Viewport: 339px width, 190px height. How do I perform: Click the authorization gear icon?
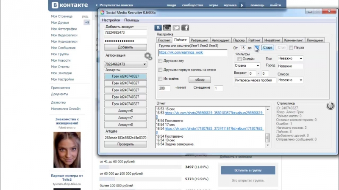[x=148, y=56]
